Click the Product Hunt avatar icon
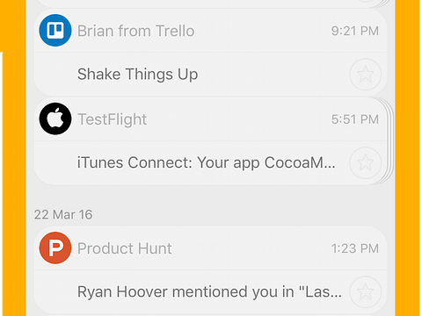 [55, 248]
